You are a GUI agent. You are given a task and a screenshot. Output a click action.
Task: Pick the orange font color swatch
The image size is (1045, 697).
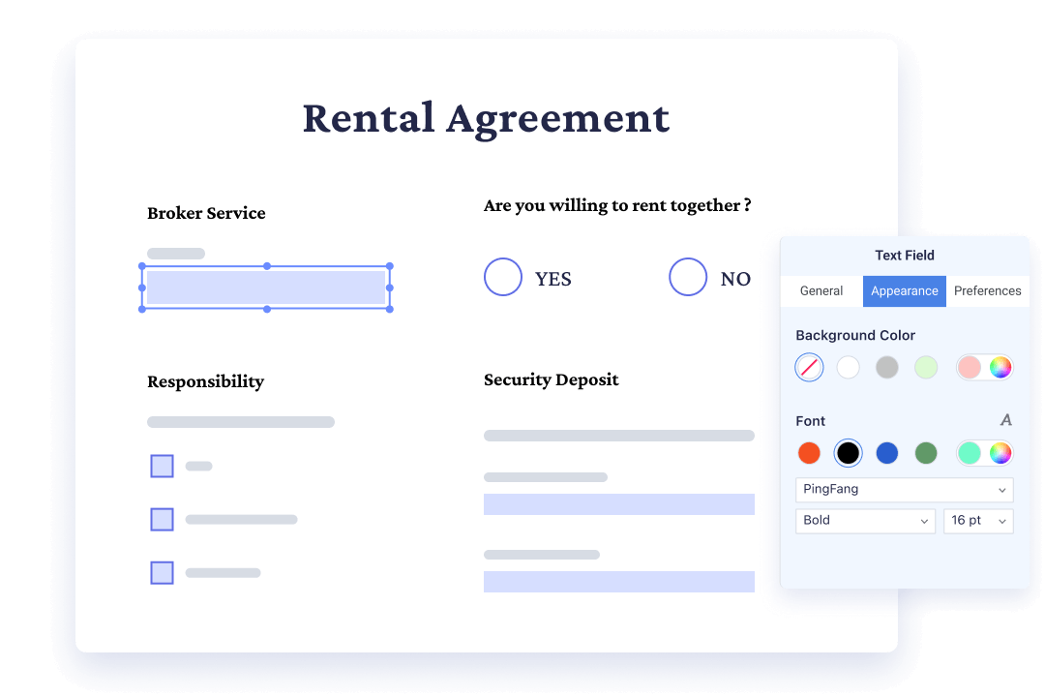(x=809, y=454)
